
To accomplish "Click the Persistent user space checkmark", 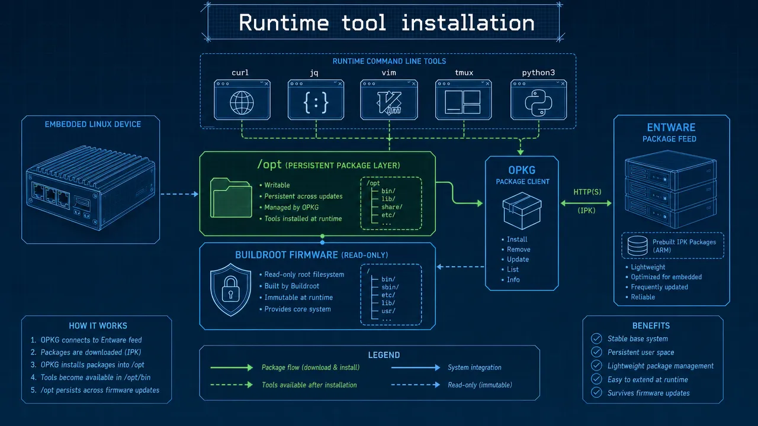I will coord(596,352).
